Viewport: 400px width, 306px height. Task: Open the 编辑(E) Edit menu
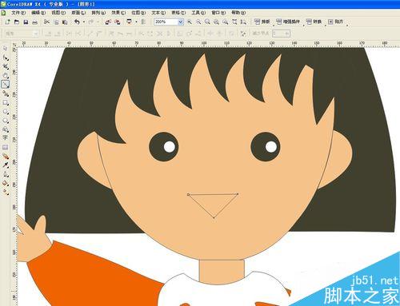38,13
